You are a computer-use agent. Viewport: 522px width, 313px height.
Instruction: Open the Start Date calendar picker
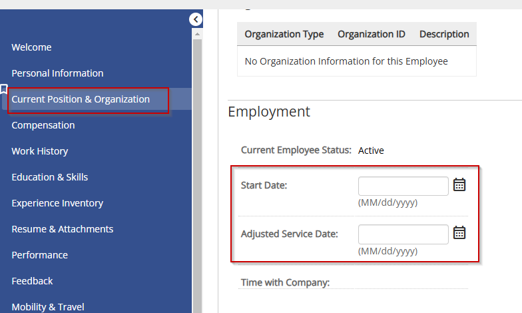pos(459,184)
